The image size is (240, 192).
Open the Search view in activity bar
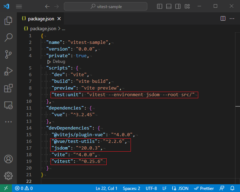click(x=8, y=38)
